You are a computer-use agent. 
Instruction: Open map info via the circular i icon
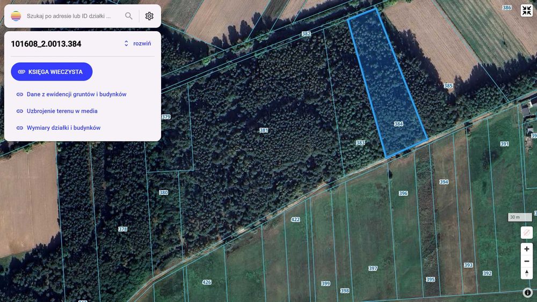tap(527, 292)
